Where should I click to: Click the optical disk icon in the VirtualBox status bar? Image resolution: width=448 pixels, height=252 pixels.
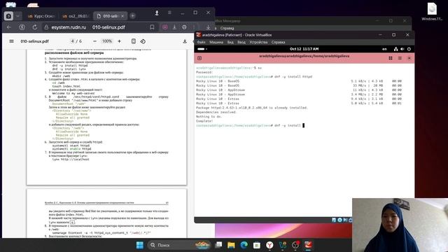click(339, 220)
